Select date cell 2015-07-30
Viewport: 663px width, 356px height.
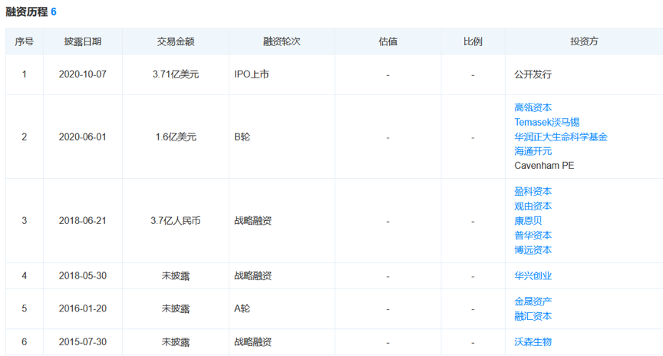[82, 341]
